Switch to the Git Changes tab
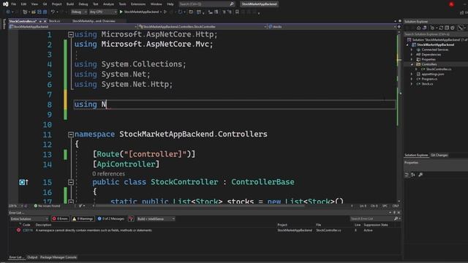Screen dimensions: 468x263 click(439, 155)
